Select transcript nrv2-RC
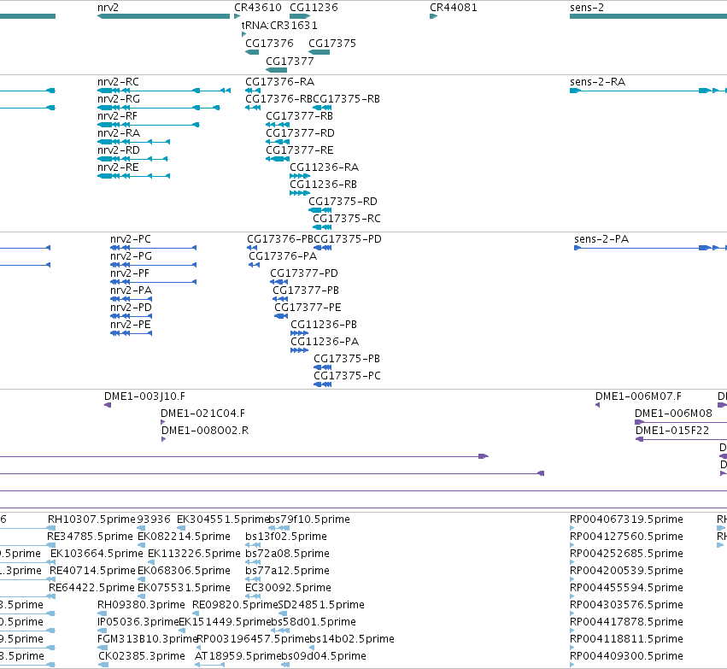The image size is (727, 669). coord(118,82)
